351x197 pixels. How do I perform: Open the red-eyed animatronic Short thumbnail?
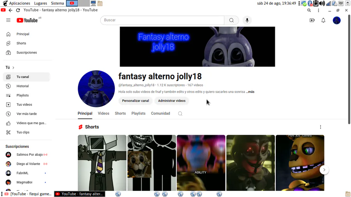coord(250,163)
